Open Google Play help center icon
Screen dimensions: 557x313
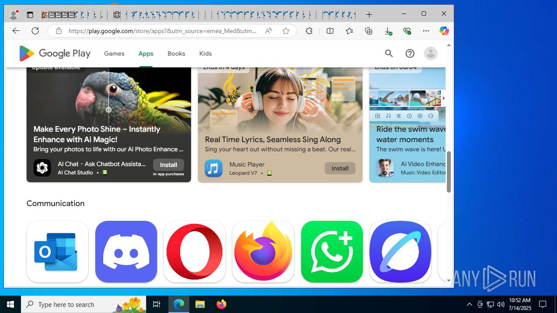(409, 53)
